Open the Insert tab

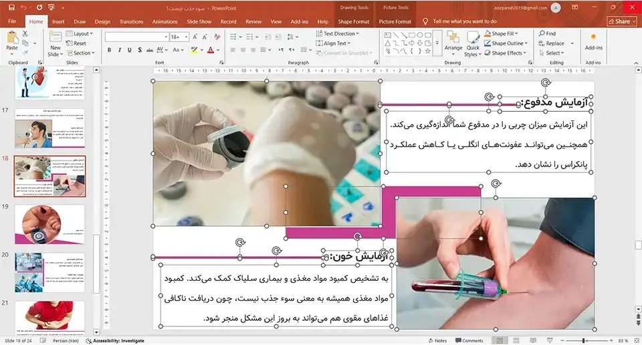58,21
